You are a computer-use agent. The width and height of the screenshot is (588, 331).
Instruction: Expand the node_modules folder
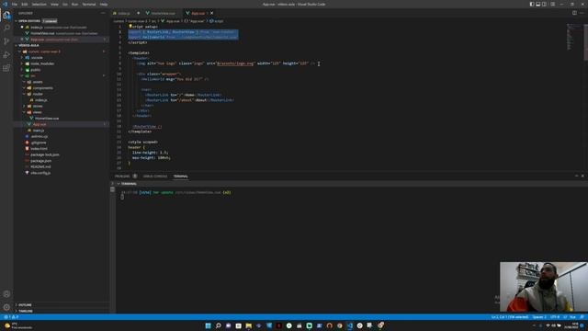pyautogui.click(x=42, y=63)
